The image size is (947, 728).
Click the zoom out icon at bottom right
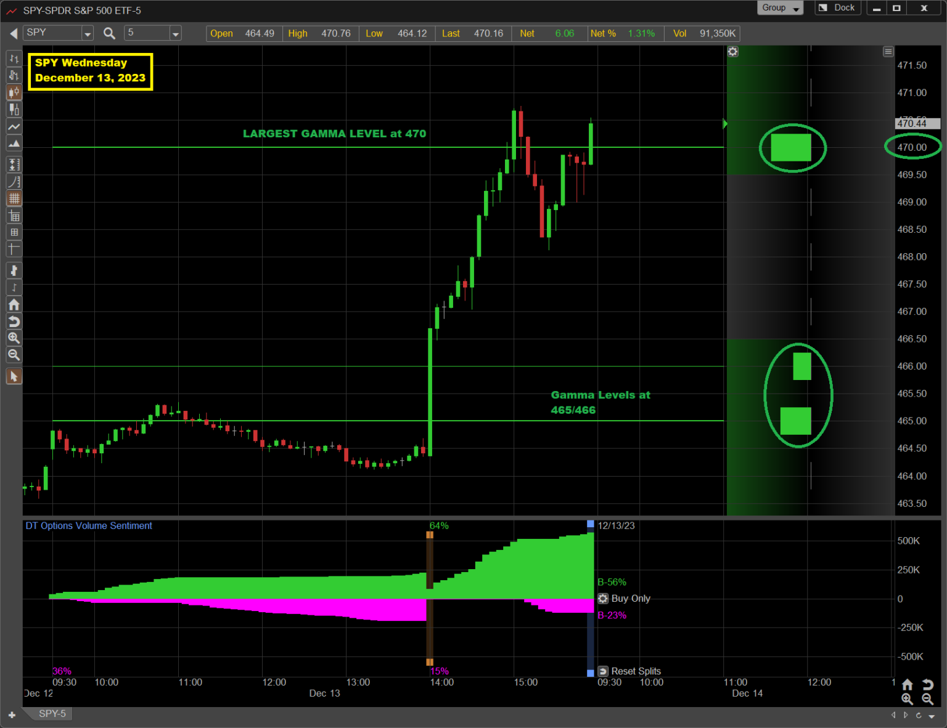927,699
